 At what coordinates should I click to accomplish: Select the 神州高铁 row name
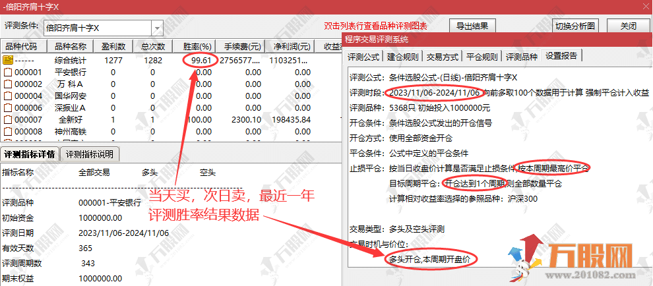click(71, 132)
